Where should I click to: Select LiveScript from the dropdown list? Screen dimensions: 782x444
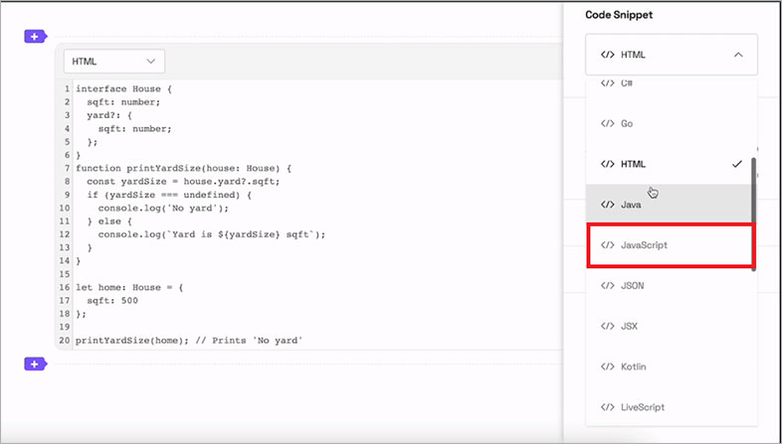[x=643, y=407]
